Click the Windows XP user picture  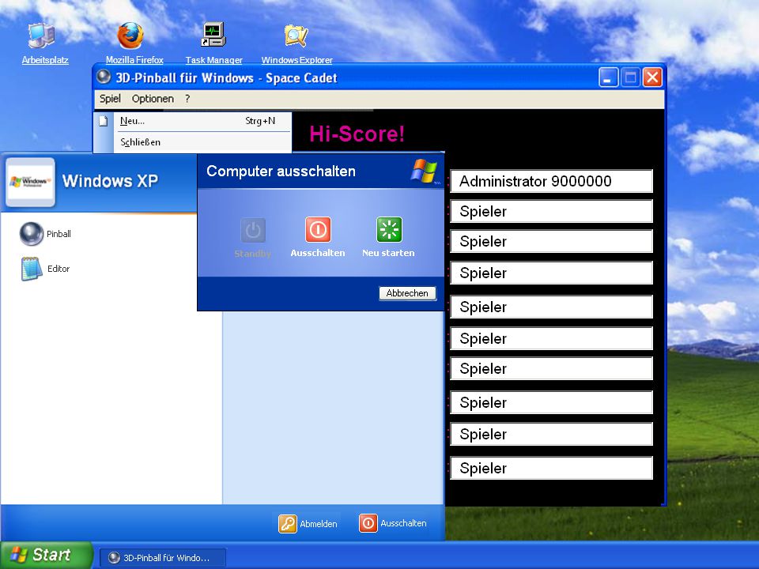tap(31, 183)
